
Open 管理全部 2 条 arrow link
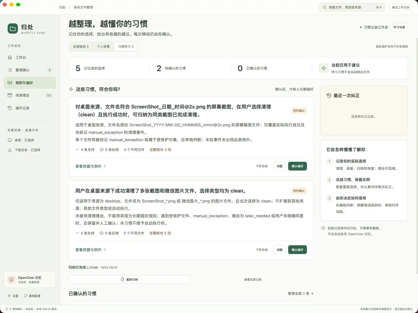point(300,293)
